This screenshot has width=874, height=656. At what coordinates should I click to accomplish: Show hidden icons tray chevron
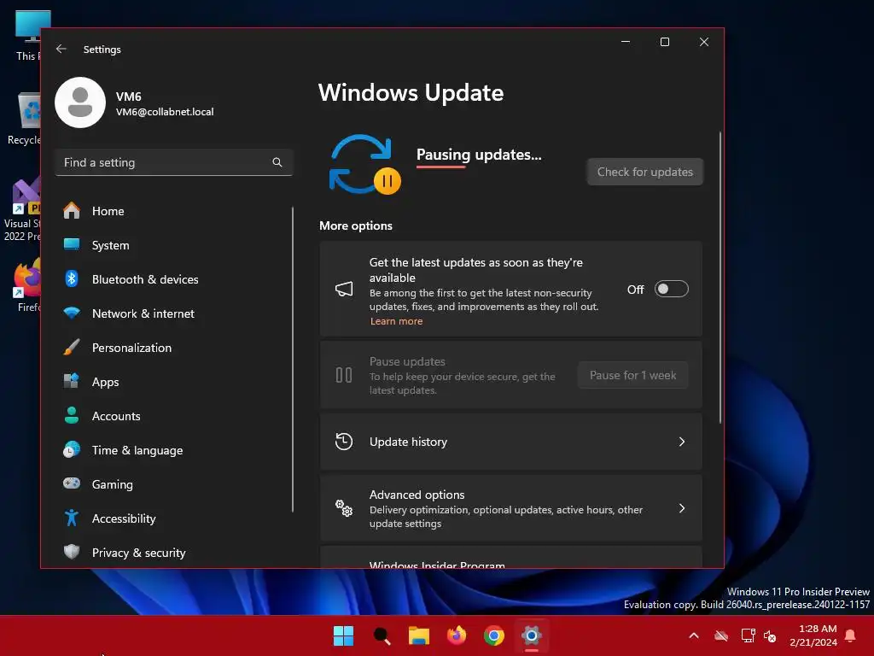coord(694,635)
